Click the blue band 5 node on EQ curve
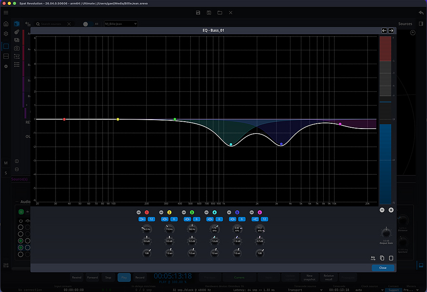The width and height of the screenshot is (427, 292). pos(281,144)
